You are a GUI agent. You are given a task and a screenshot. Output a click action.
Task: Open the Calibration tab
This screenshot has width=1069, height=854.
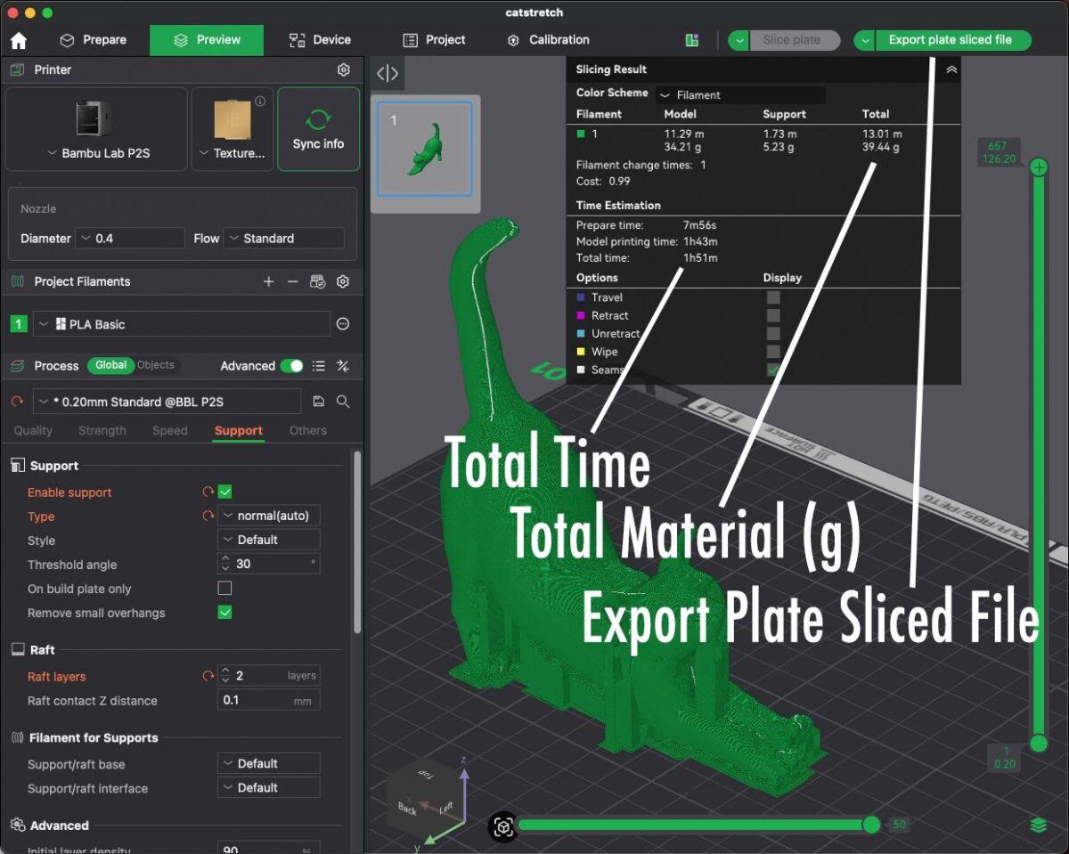(x=548, y=40)
